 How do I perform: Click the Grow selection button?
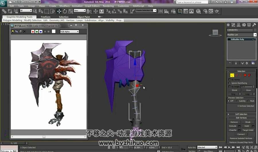(248, 90)
